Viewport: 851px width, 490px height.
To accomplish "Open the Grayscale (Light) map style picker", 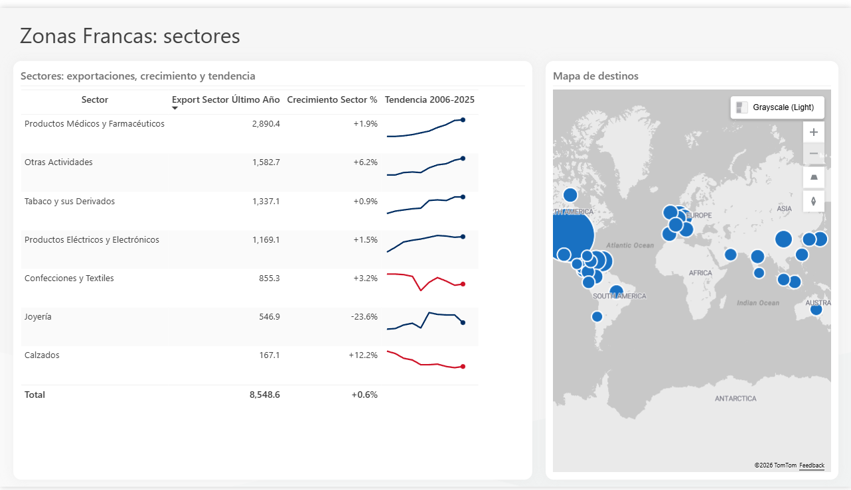I will (x=777, y=107).
